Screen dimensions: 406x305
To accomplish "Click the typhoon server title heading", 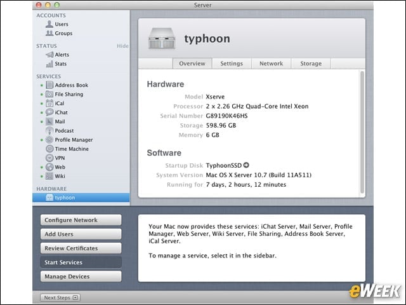I will (207, 39).
